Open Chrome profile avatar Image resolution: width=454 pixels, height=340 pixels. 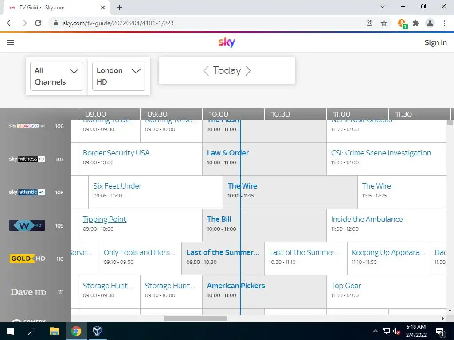[x=430, y=23]
